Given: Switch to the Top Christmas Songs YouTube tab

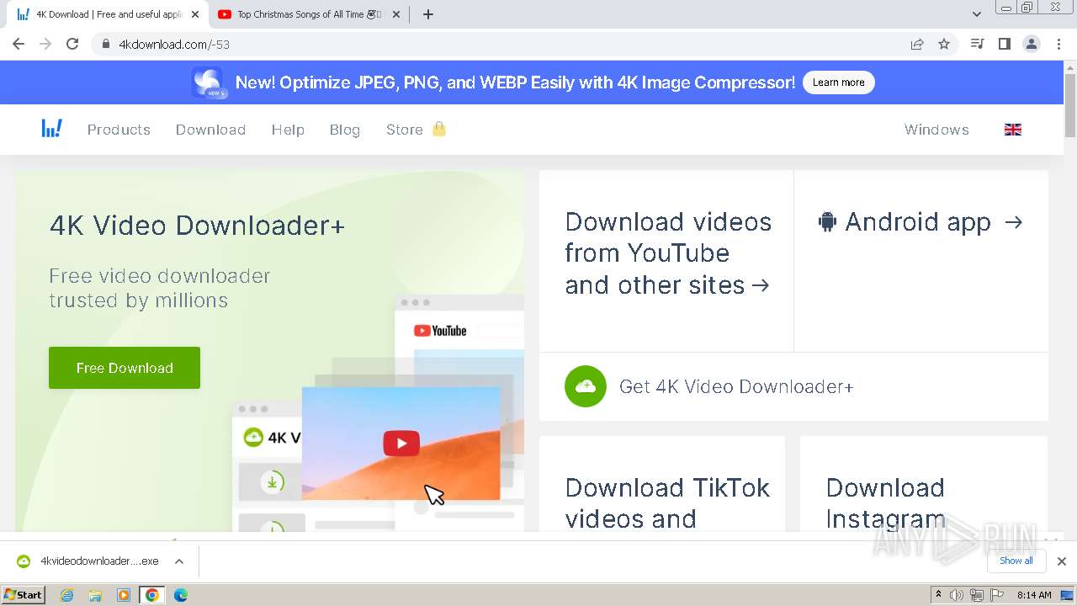Looking at the screenshot, I should (x=310, y=14).
